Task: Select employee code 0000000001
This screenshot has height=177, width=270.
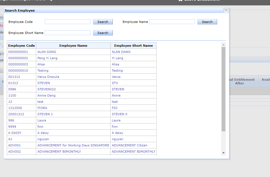Action: 18,52
